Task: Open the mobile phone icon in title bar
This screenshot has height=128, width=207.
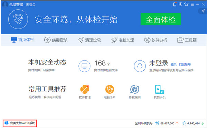Action: click(x=175, y=4)
